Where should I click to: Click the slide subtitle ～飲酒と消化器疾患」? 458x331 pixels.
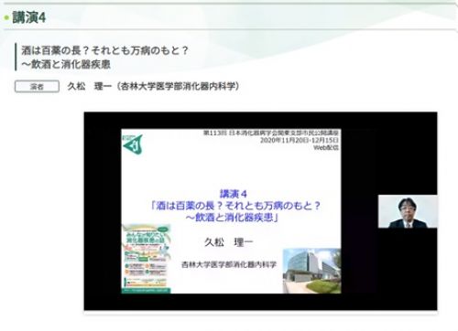[232, 218]
